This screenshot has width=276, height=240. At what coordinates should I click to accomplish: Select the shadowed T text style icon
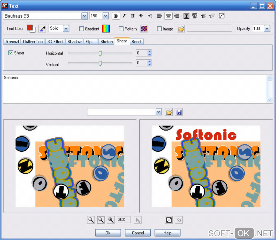203,16
